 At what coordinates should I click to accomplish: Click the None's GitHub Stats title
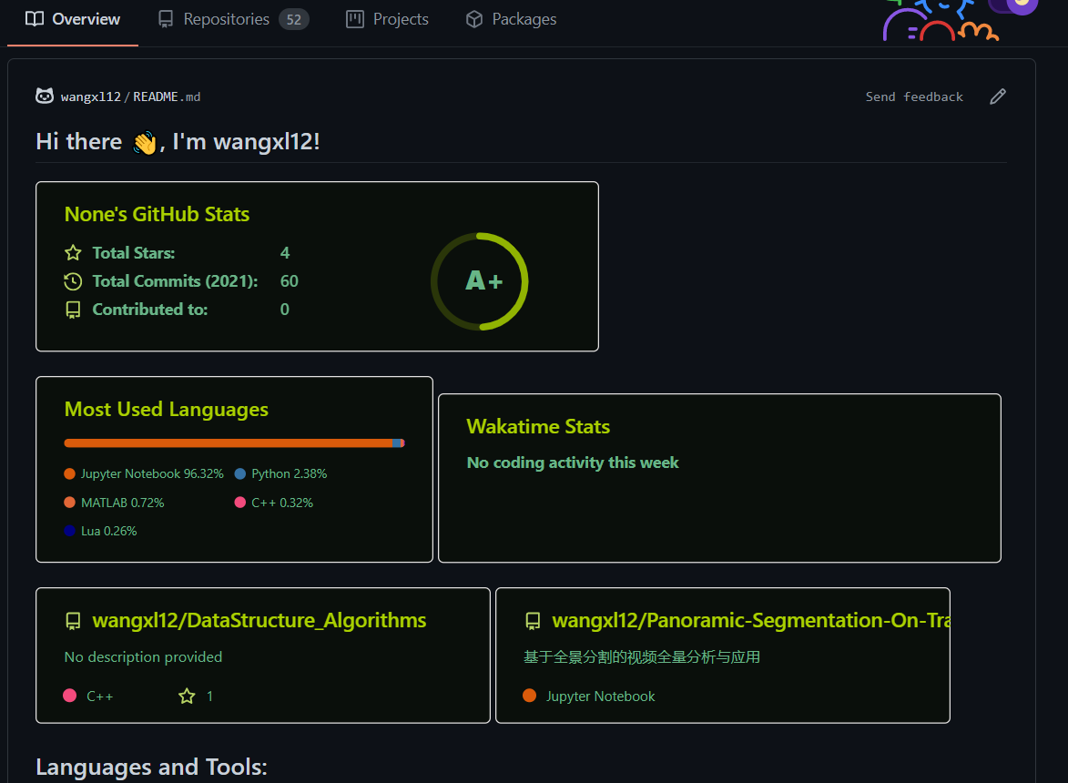(x=157, y=214)
